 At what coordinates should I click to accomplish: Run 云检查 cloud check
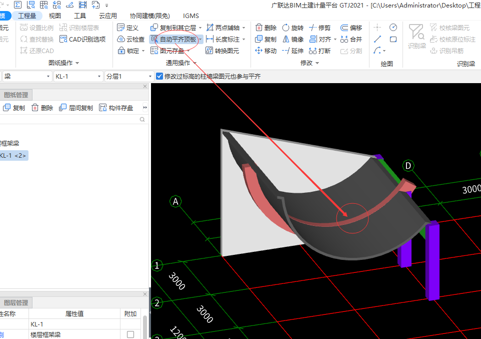point(131,39)
